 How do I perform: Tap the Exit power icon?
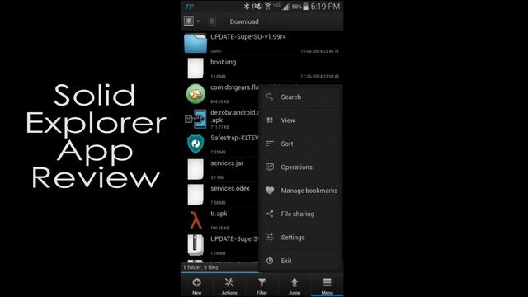point(270,261)
